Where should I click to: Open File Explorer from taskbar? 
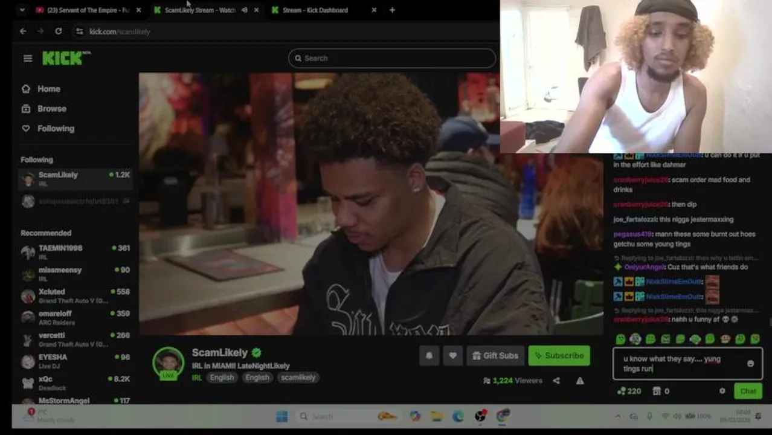(437, 416)
